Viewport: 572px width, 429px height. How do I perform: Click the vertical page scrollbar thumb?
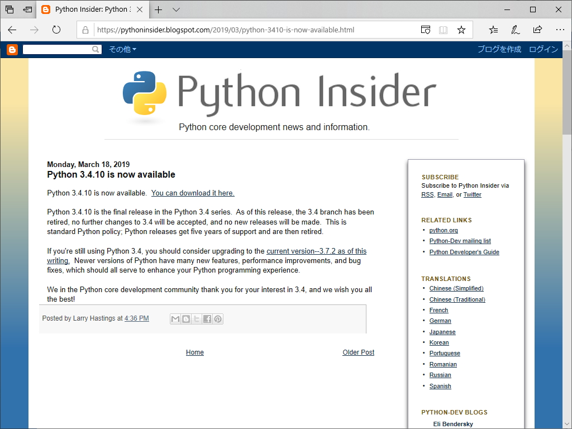[x=567, y=92]
